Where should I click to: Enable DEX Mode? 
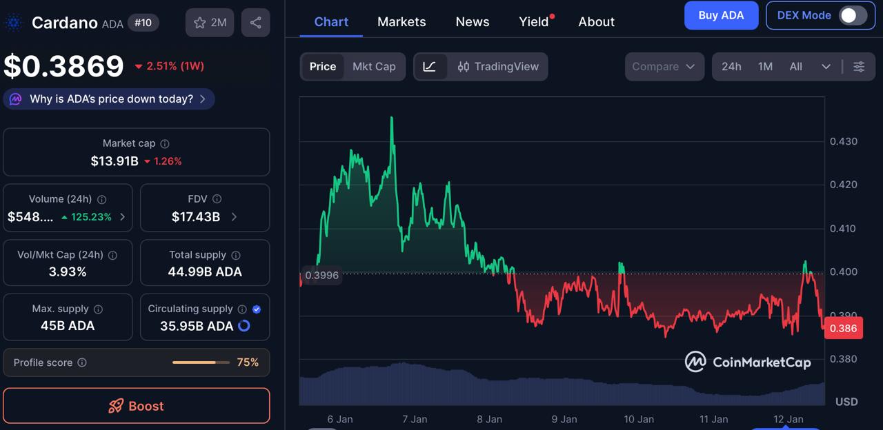(853, 14)
